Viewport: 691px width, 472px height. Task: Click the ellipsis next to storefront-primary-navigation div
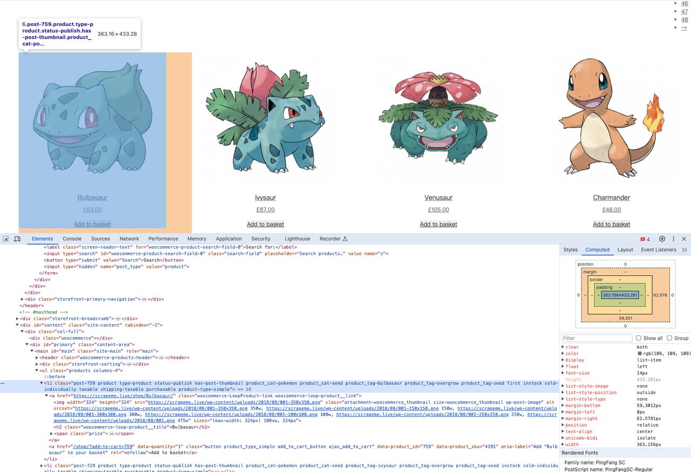145,299
